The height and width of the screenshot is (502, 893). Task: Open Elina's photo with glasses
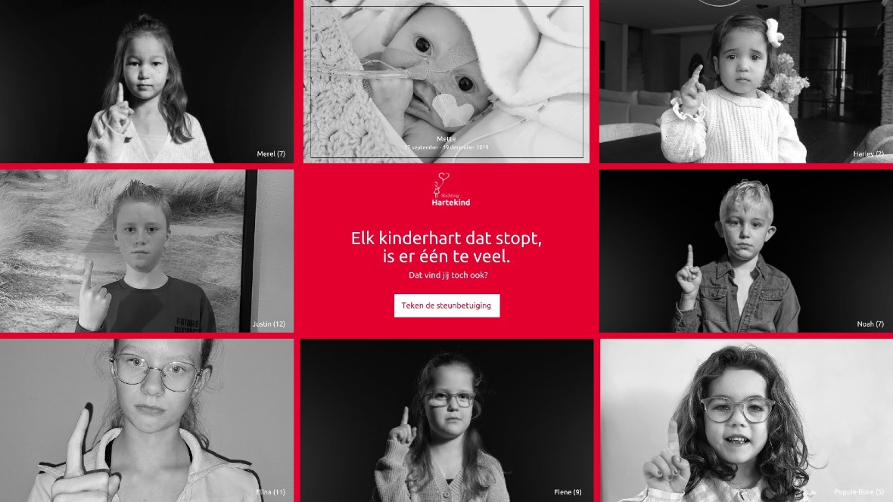click(x=147, y=420)
